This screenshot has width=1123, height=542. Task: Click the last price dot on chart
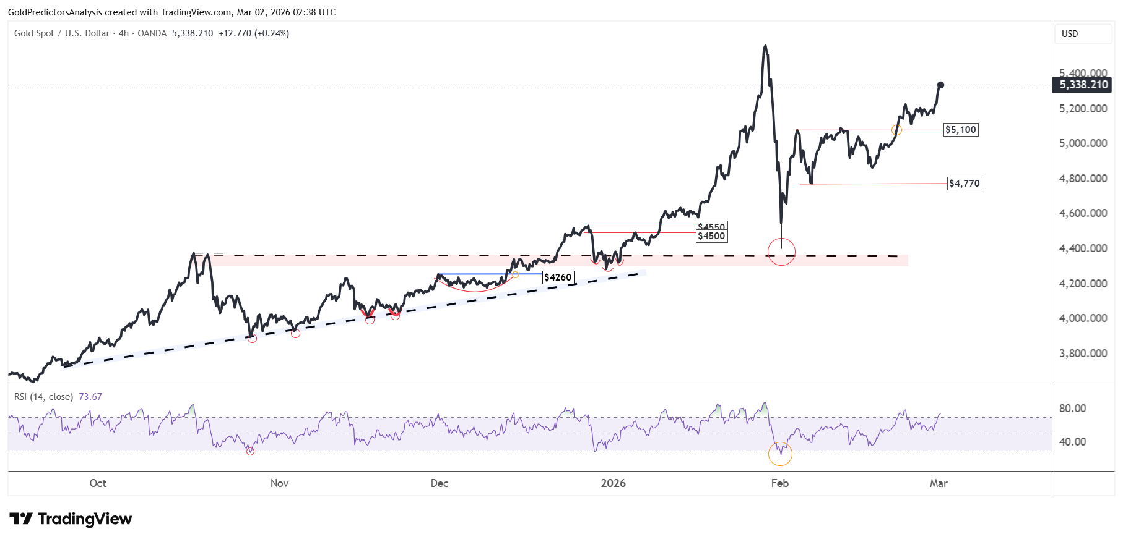(940, 85)
